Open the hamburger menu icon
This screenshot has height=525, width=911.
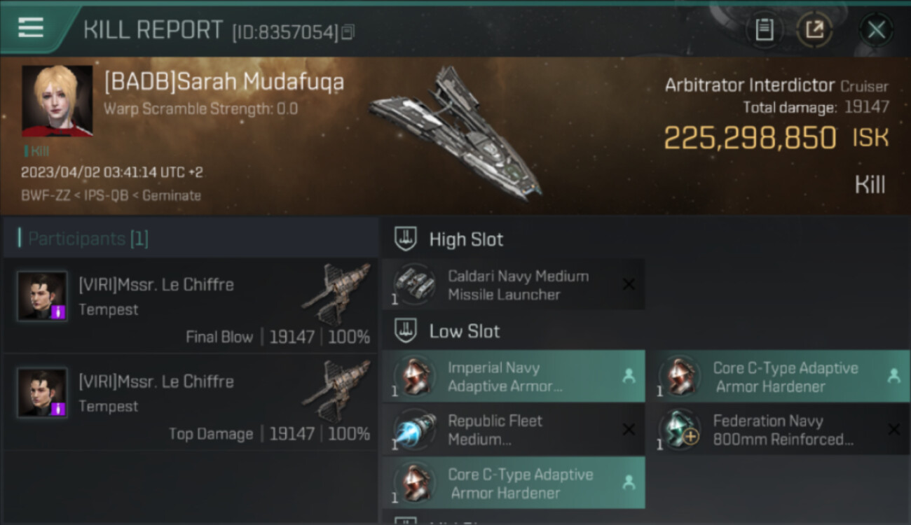click(x=31, y=28)
